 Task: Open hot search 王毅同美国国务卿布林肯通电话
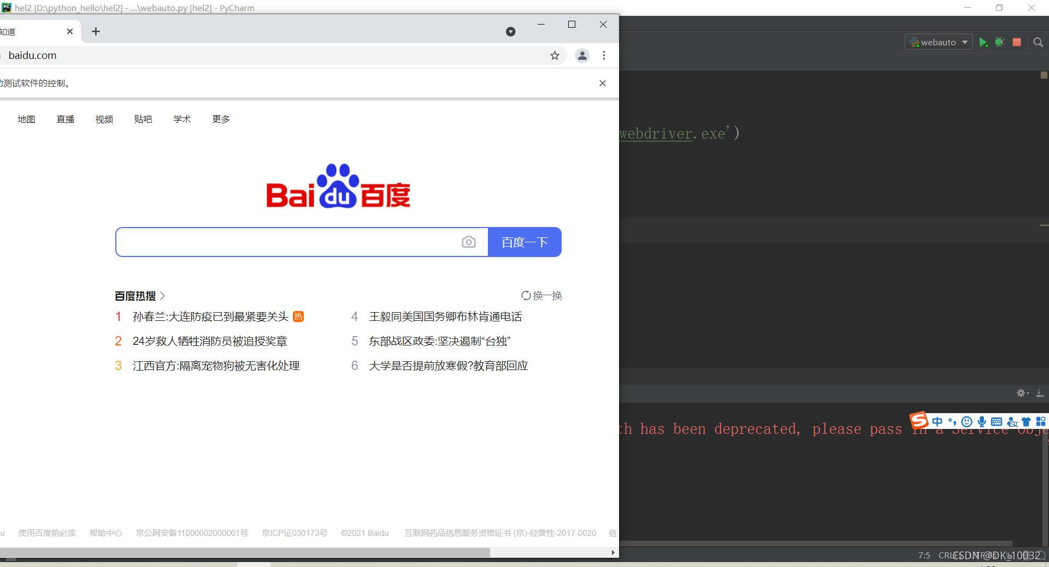pyautogui.click(x=445, y=317)
